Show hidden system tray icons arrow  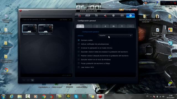click(151, 97)
